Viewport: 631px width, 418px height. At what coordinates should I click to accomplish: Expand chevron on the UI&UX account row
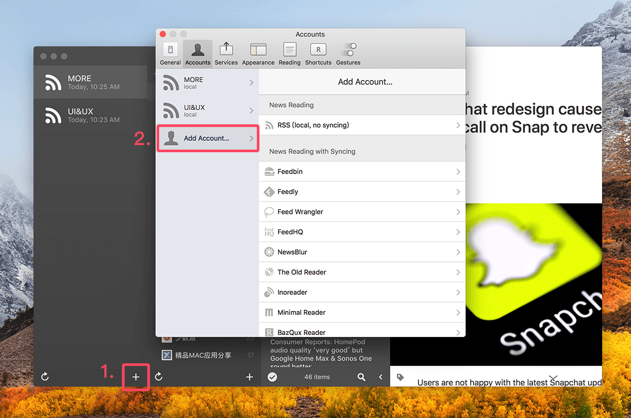pos(252,110)
